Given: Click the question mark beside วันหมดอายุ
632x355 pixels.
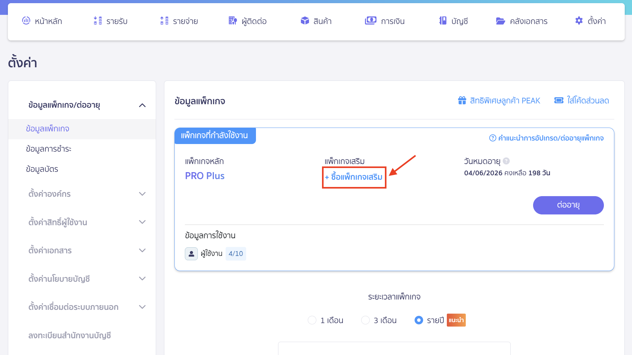Looking at the screenshot, I should point(507,161).
